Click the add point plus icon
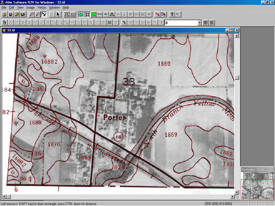 131,23
